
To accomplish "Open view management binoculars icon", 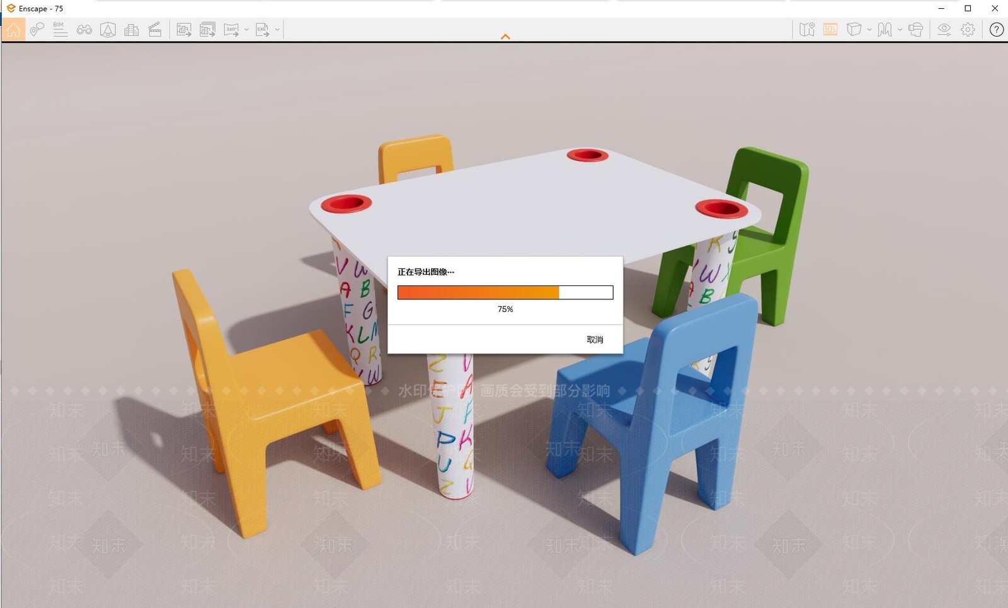I will [84, 30].
